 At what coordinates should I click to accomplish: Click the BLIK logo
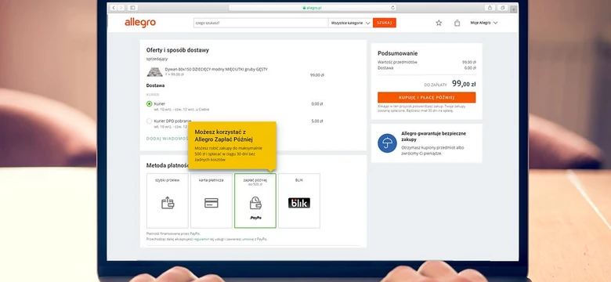point(299,203)
